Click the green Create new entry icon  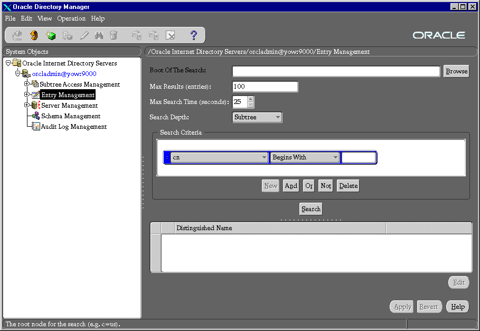click(51, 35)
